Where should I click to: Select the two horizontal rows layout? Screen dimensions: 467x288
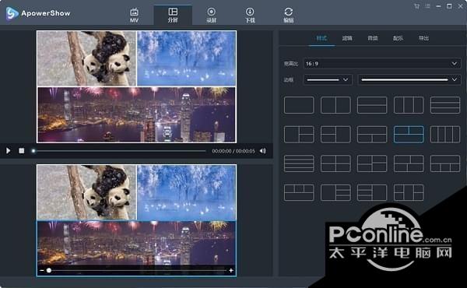[372, 105]
